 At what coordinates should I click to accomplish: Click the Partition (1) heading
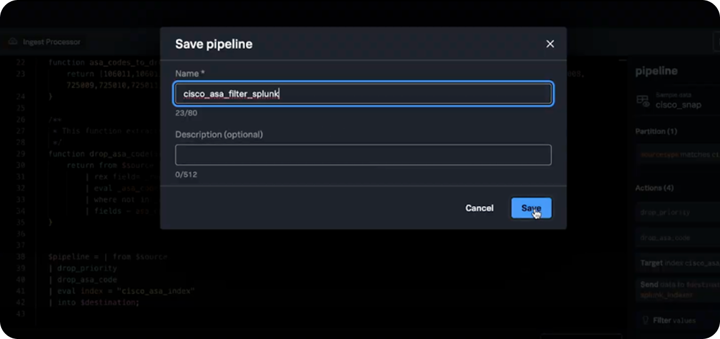point(656,131)
